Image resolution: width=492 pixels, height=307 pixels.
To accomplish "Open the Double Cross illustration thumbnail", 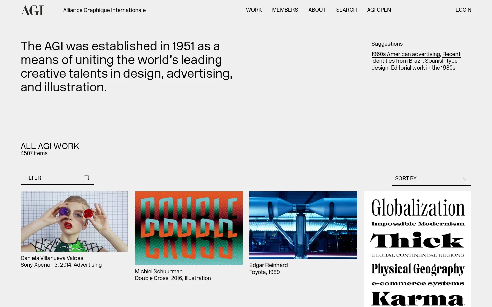I will coord(189,228).
